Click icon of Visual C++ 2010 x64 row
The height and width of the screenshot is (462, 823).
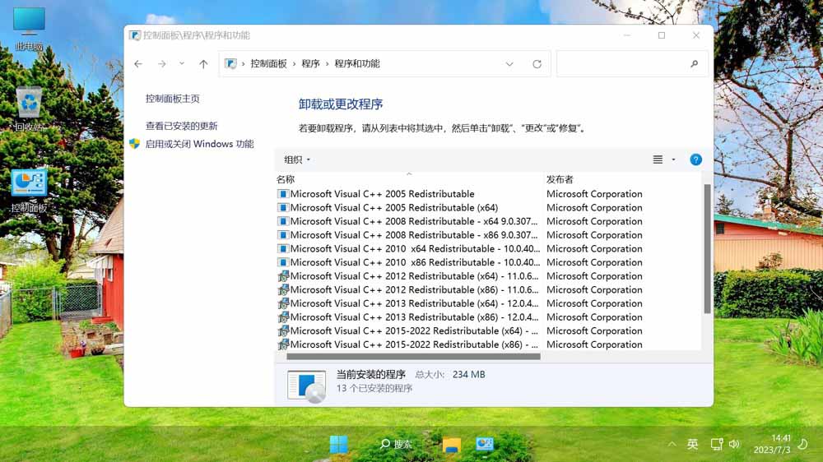[283, 248]
